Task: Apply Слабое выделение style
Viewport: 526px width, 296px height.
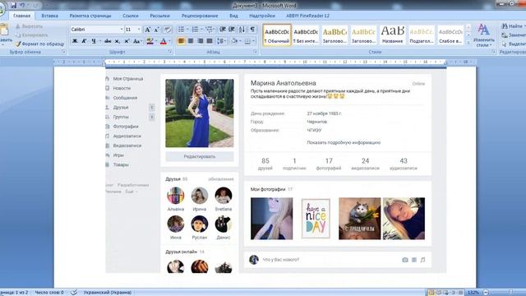Action: pos(450,35)
